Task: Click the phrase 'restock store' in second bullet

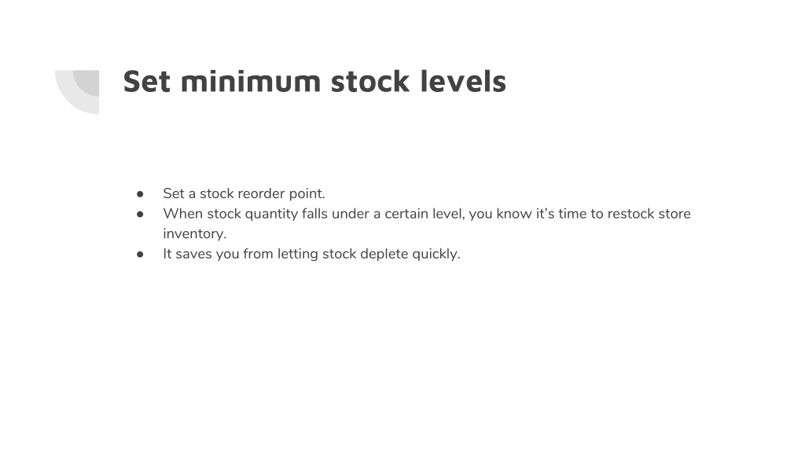Action: (649, 214)
